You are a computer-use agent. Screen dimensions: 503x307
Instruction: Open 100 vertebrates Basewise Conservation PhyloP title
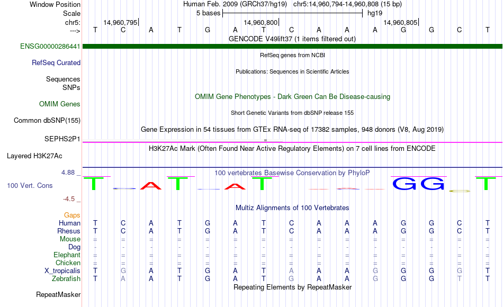(292, 173)
